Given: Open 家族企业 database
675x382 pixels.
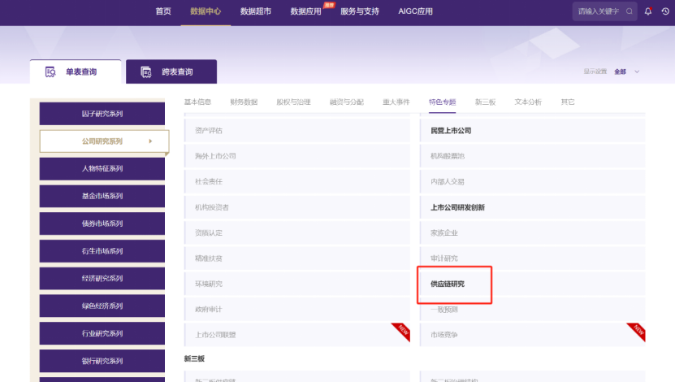Looking at the screenshot, I should point(533,233).
